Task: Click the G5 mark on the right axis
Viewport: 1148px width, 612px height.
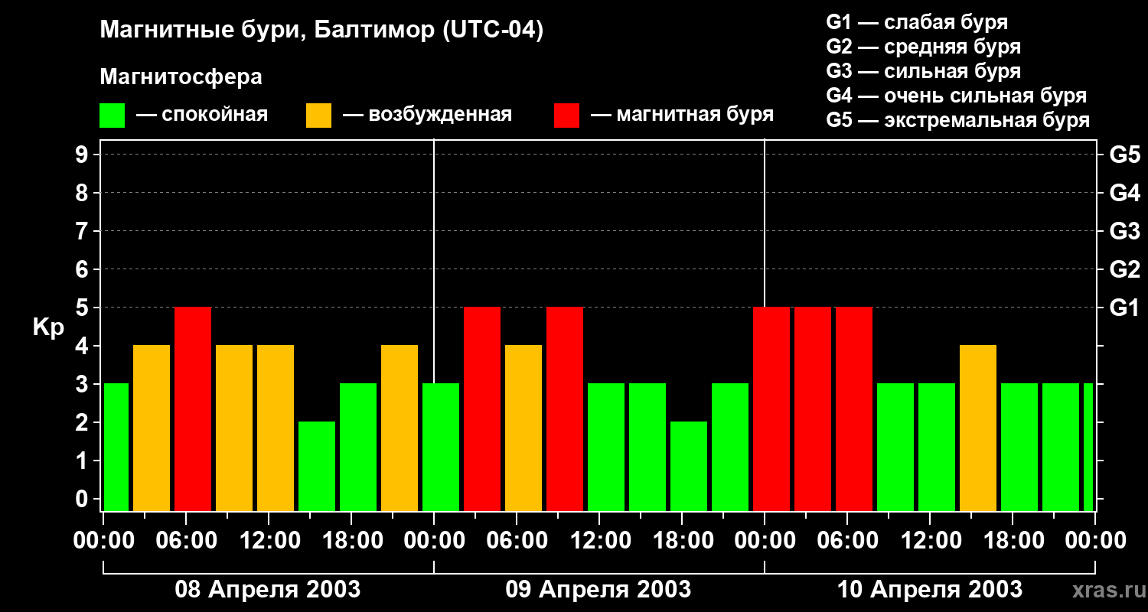Action: pyautogui.click(x=1125, y=155)
